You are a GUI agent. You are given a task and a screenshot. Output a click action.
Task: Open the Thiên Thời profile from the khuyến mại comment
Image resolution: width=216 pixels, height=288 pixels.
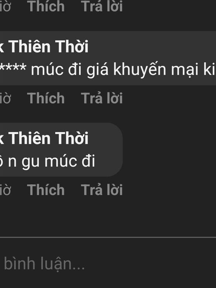[x=44, y=47]
